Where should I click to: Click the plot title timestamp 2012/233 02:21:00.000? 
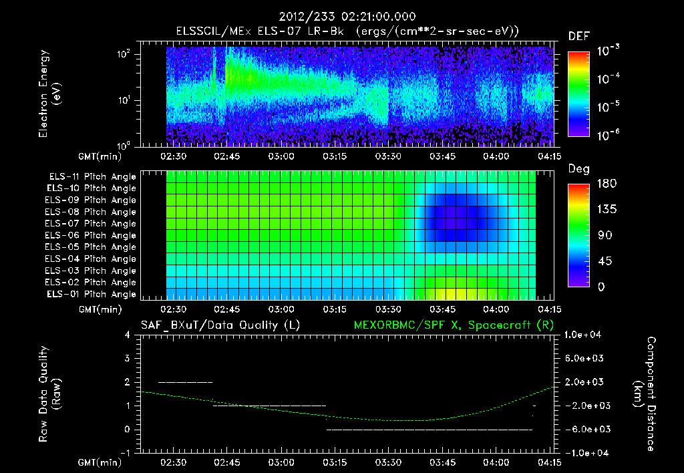pyautogui.click(x=347, y=17)
